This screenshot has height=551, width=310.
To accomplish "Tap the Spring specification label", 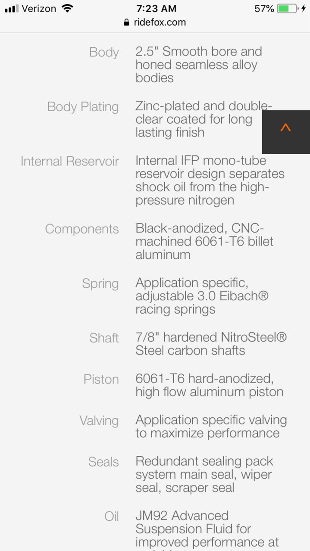I will pos(100,284).
